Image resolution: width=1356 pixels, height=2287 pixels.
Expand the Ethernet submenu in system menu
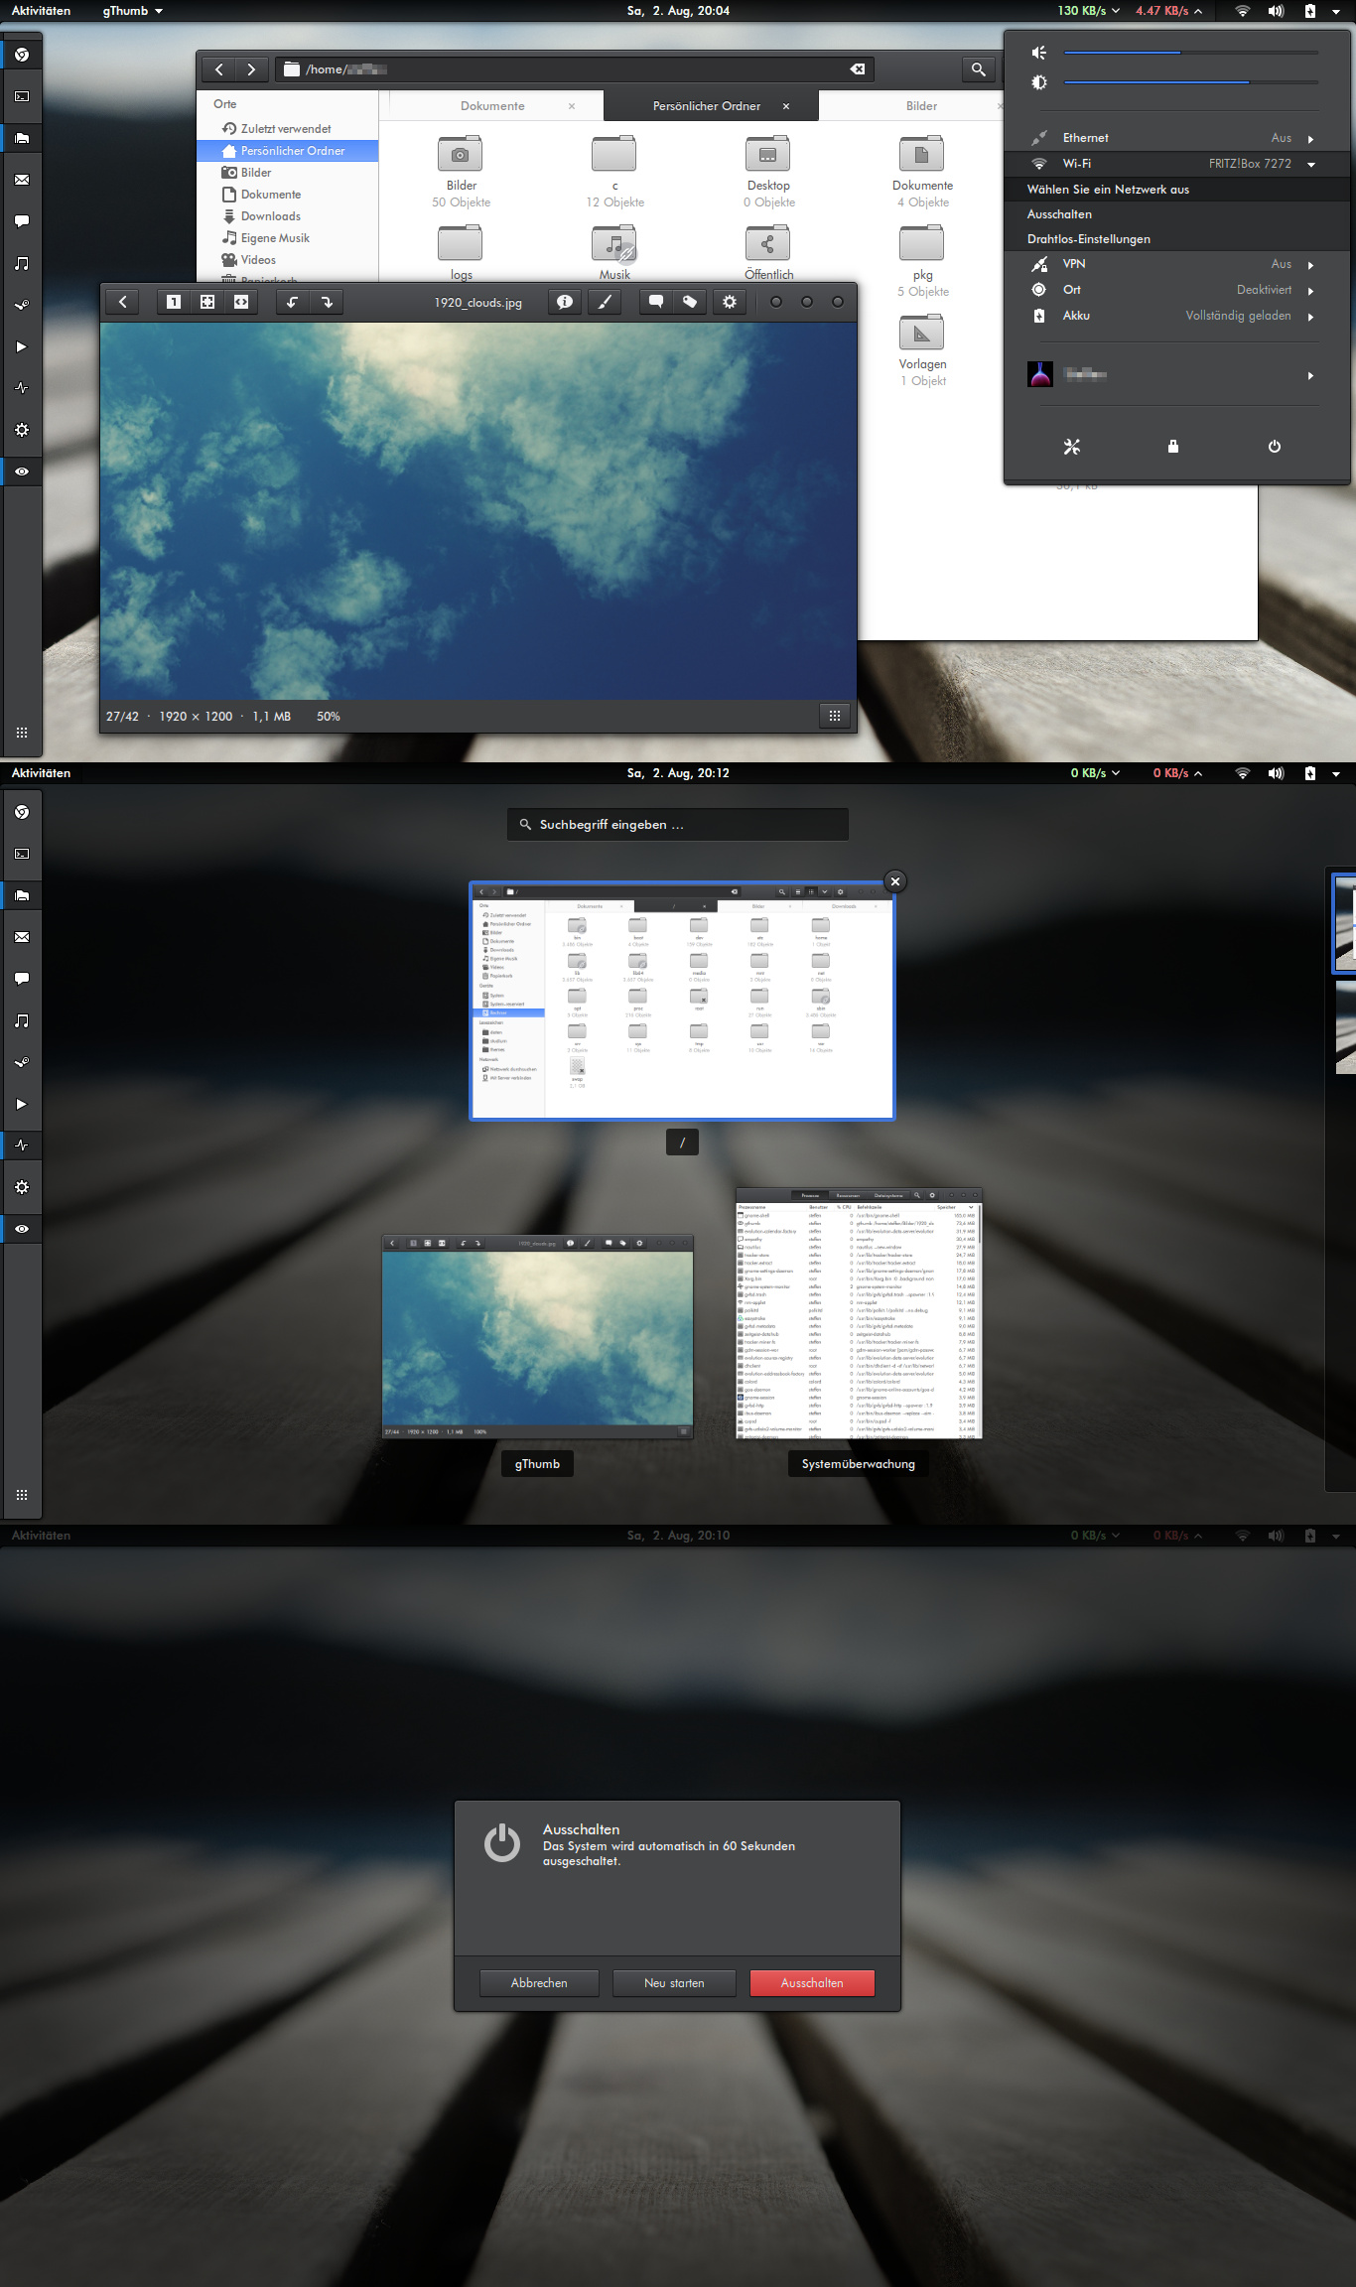(x=1310, y=139)
